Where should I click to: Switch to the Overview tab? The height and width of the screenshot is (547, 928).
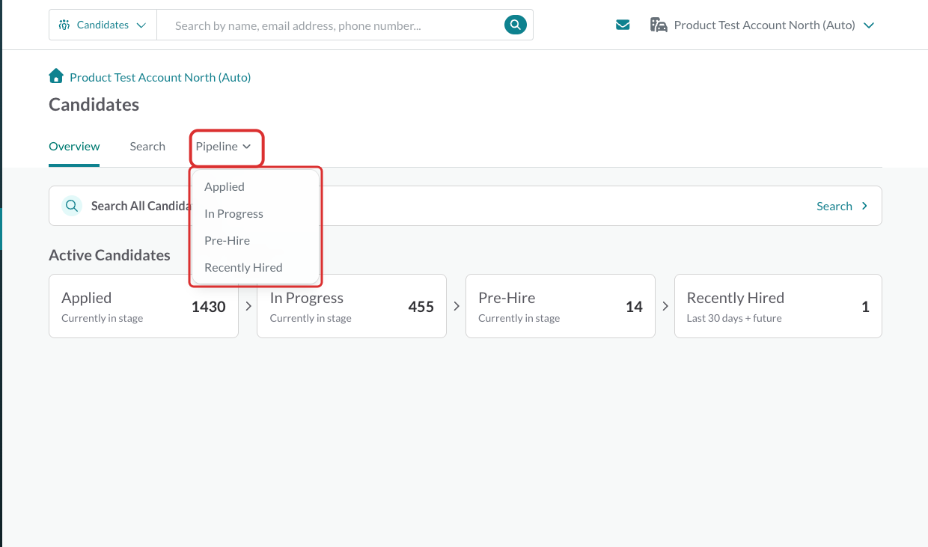click(74, 147)
